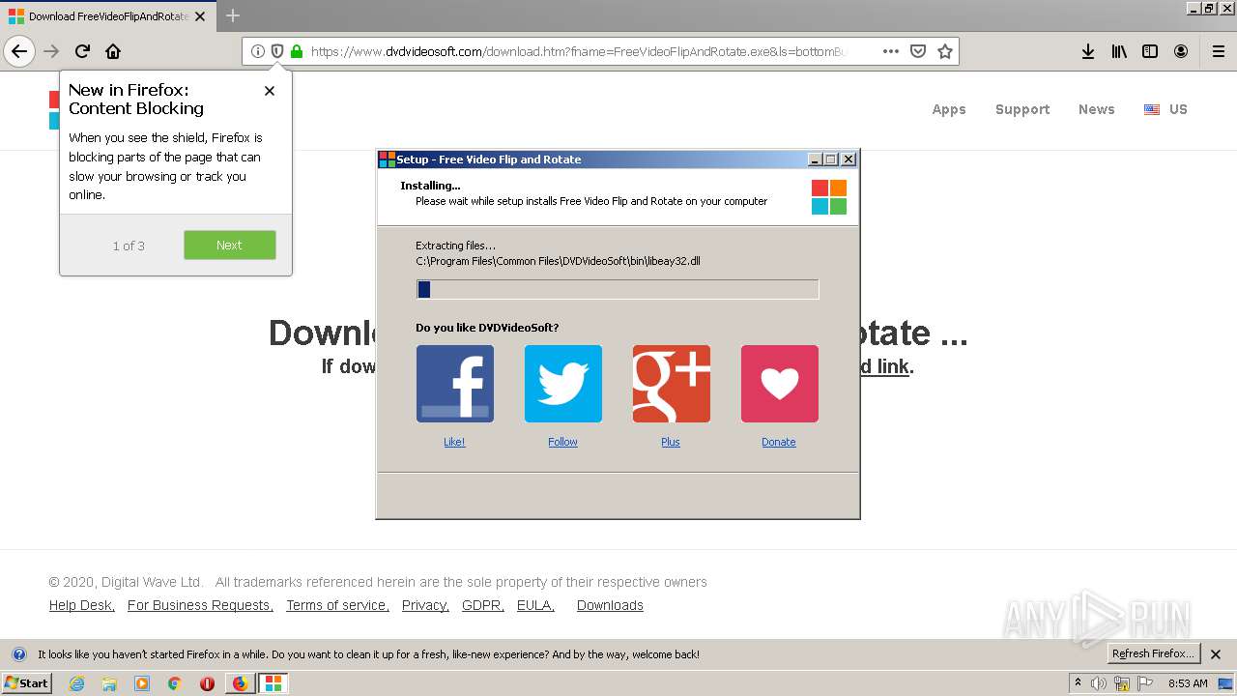This screenshot has width=1237, height=696.
Task: Click the Google Plus icon in setup
Action: coord(671,384)
